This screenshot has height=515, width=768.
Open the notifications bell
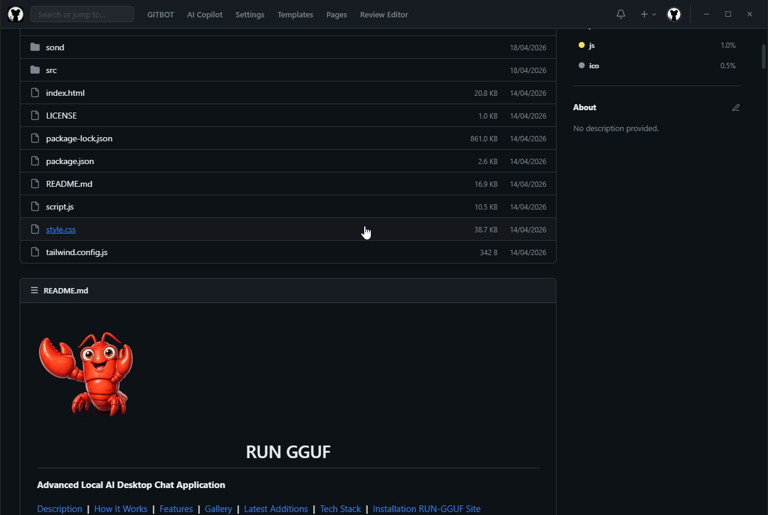[621, 14]
